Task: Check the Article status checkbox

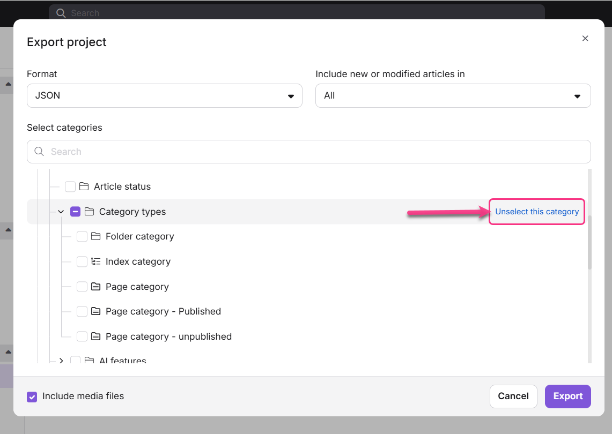Action: point(70,186)
